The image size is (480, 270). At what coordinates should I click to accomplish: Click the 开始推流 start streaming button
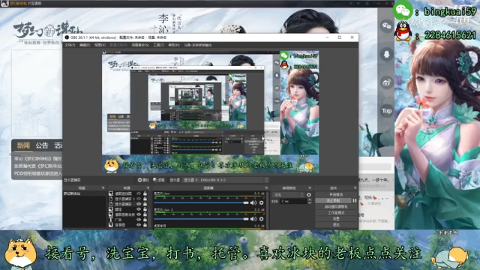[336, 195]
